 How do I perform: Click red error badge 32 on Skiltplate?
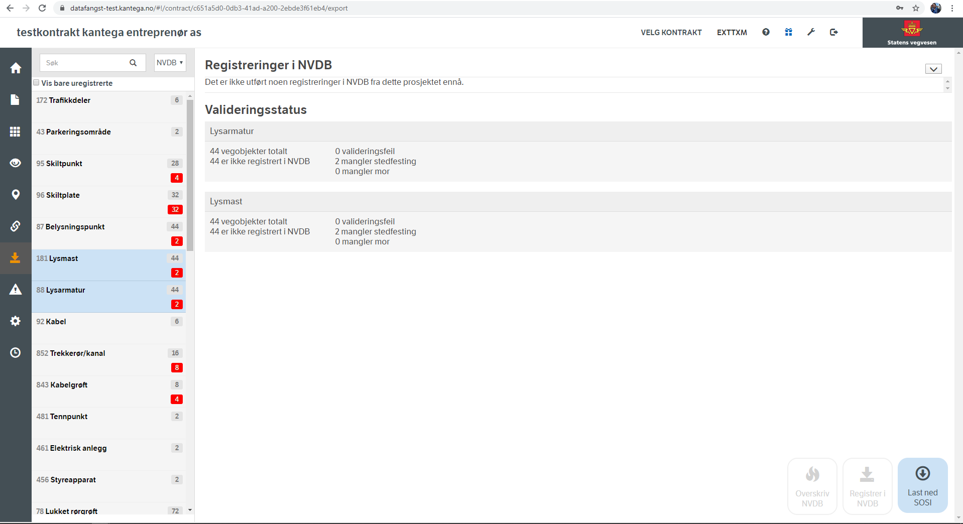175,209
